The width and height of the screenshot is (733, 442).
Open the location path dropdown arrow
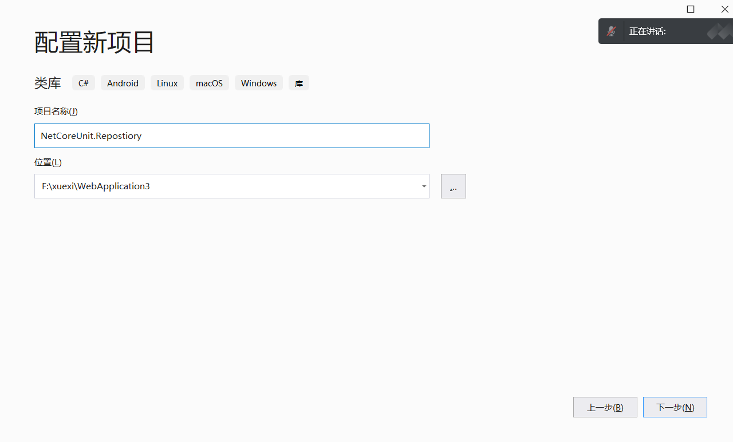[424, 186]
